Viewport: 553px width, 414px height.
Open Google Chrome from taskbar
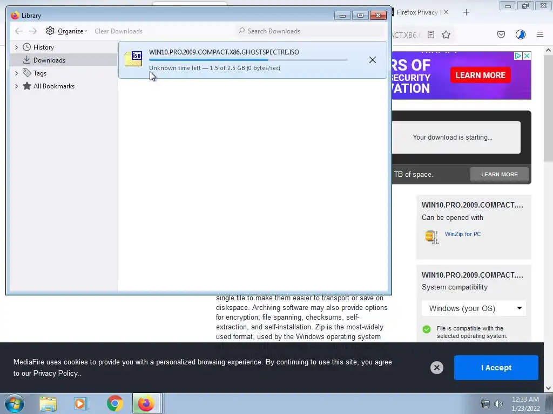[114, 404]
